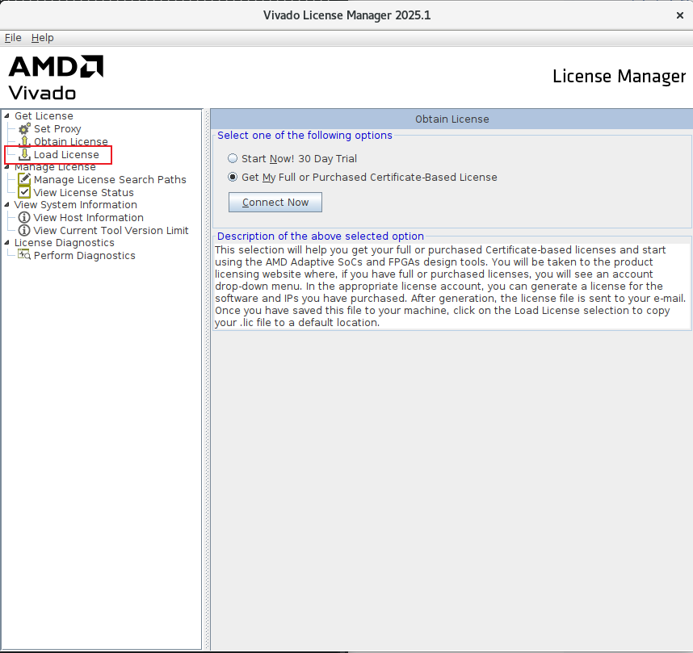The height and width of the screenshot is (653, 693).
Task: Click the Load License down-arrow icon
Action: point(24,155)
